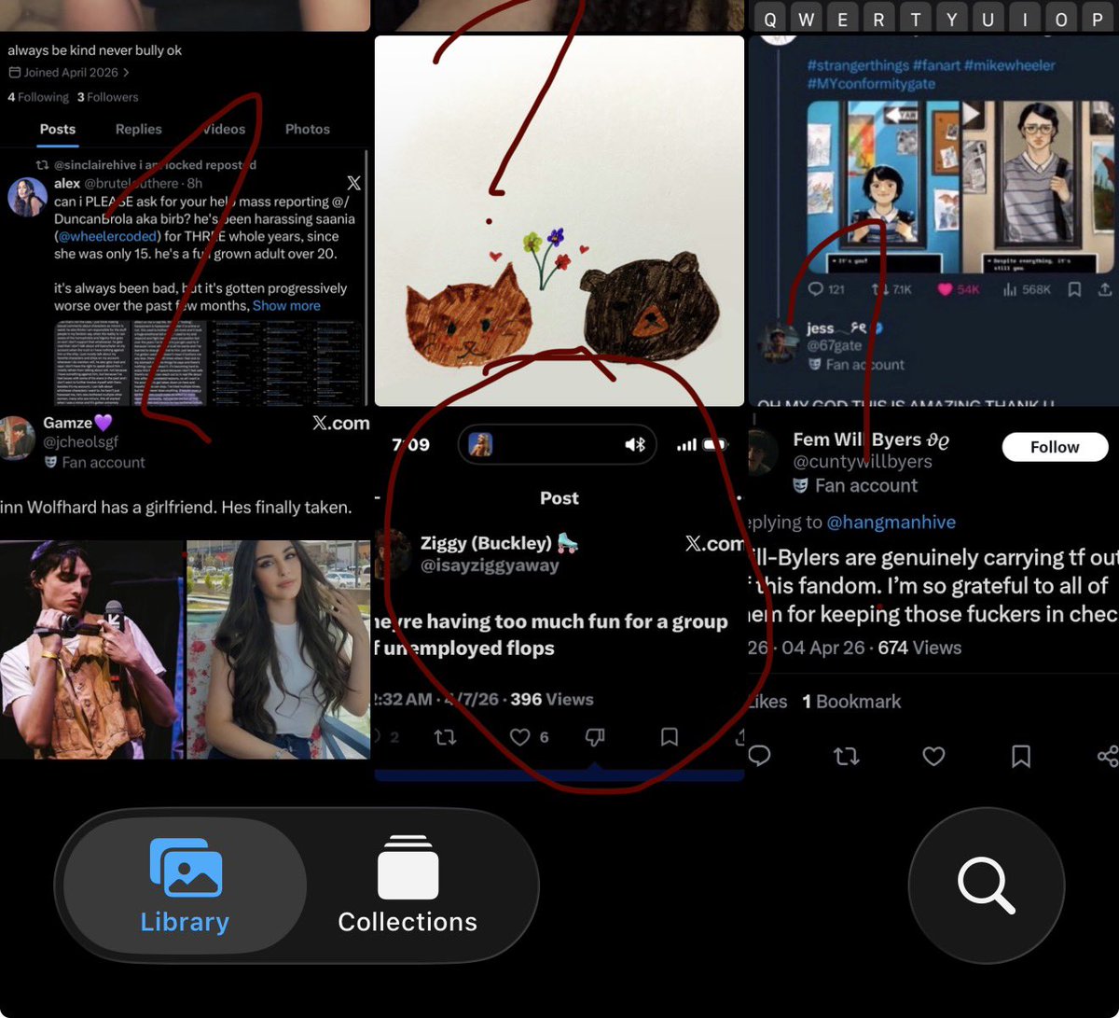The height and width of the screenshot is (1018, 1119).
Task: Click the search icon at bottom right
Action: tap(986, 884)
